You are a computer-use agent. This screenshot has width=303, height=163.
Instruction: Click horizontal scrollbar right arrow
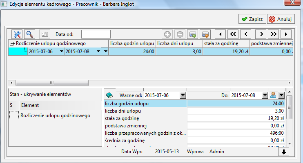click(x=289, y=83)
